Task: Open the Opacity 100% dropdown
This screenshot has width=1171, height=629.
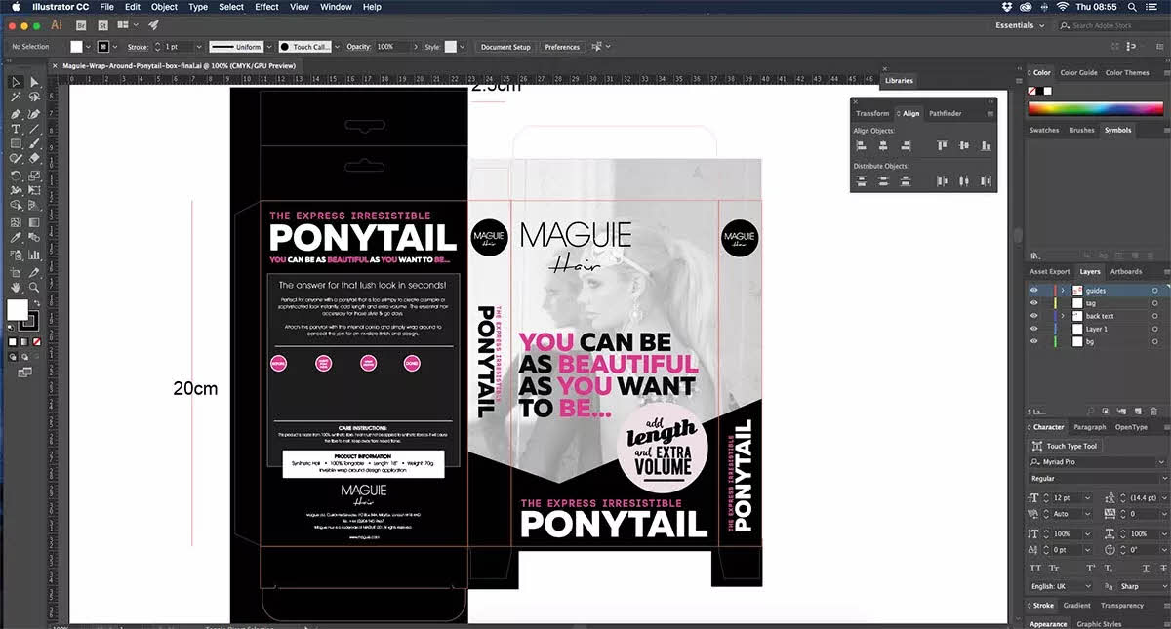Action: pyautogui.click(x=414, y=47)
